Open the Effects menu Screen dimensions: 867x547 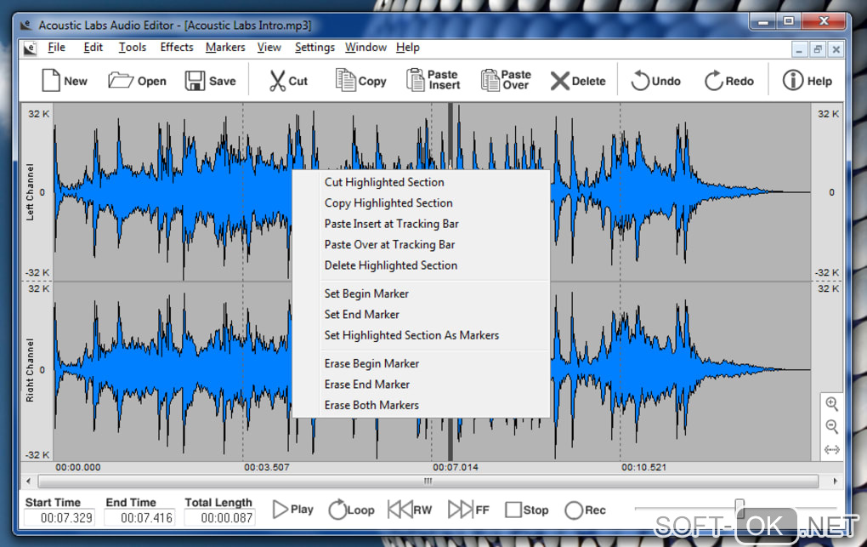point(177,48)
